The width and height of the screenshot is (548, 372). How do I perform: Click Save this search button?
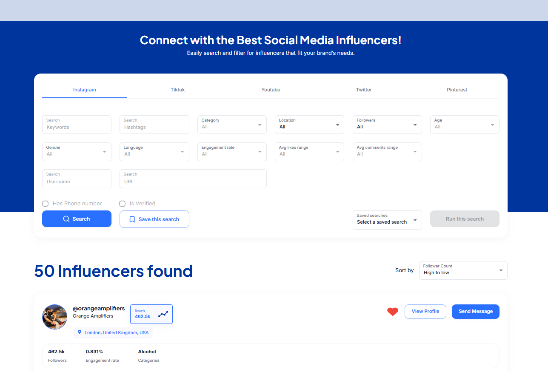pos(154,219)
